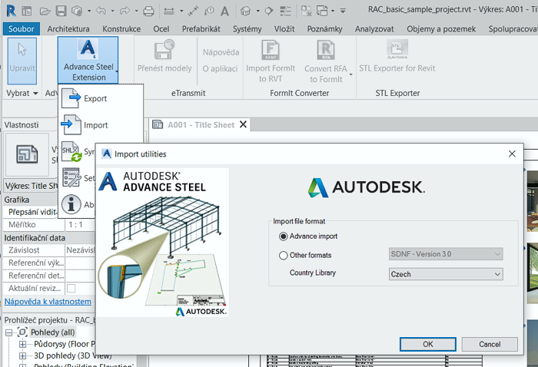Click the Měřítko 1 : 1 value field
Image resolution: width=538 pixels, height=367 pixels.
pyautogui.click(x=80, y=225)
